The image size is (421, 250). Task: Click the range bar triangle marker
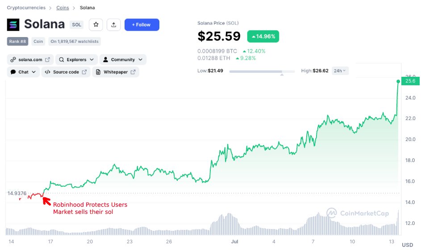pyautogui.click(x=282, y=75)
